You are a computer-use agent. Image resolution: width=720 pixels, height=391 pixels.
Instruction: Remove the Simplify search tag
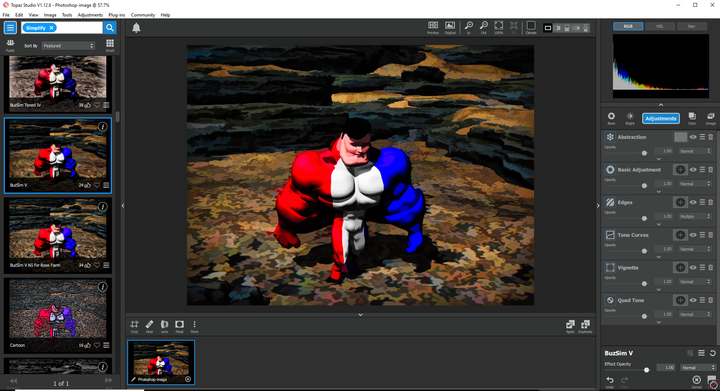[x=51, y=28]
